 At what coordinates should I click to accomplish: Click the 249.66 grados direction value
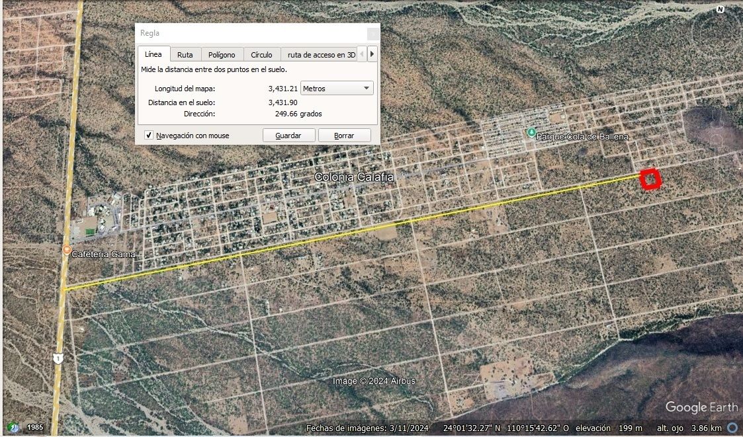298,114
